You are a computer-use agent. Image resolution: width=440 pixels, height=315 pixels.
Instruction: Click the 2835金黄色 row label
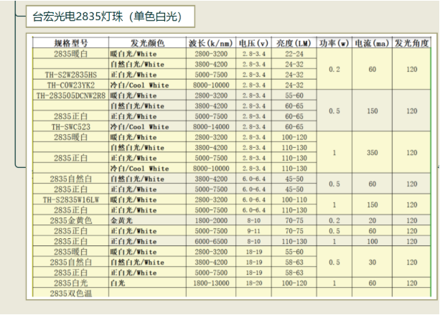[70, 220]
